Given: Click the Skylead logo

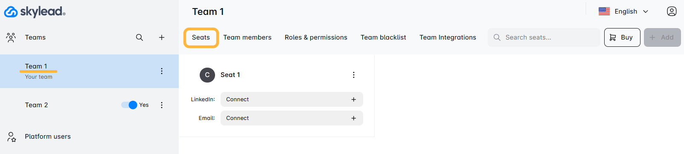Looking at the screenshot, I should pyautogui.click(x=35, y=11).
